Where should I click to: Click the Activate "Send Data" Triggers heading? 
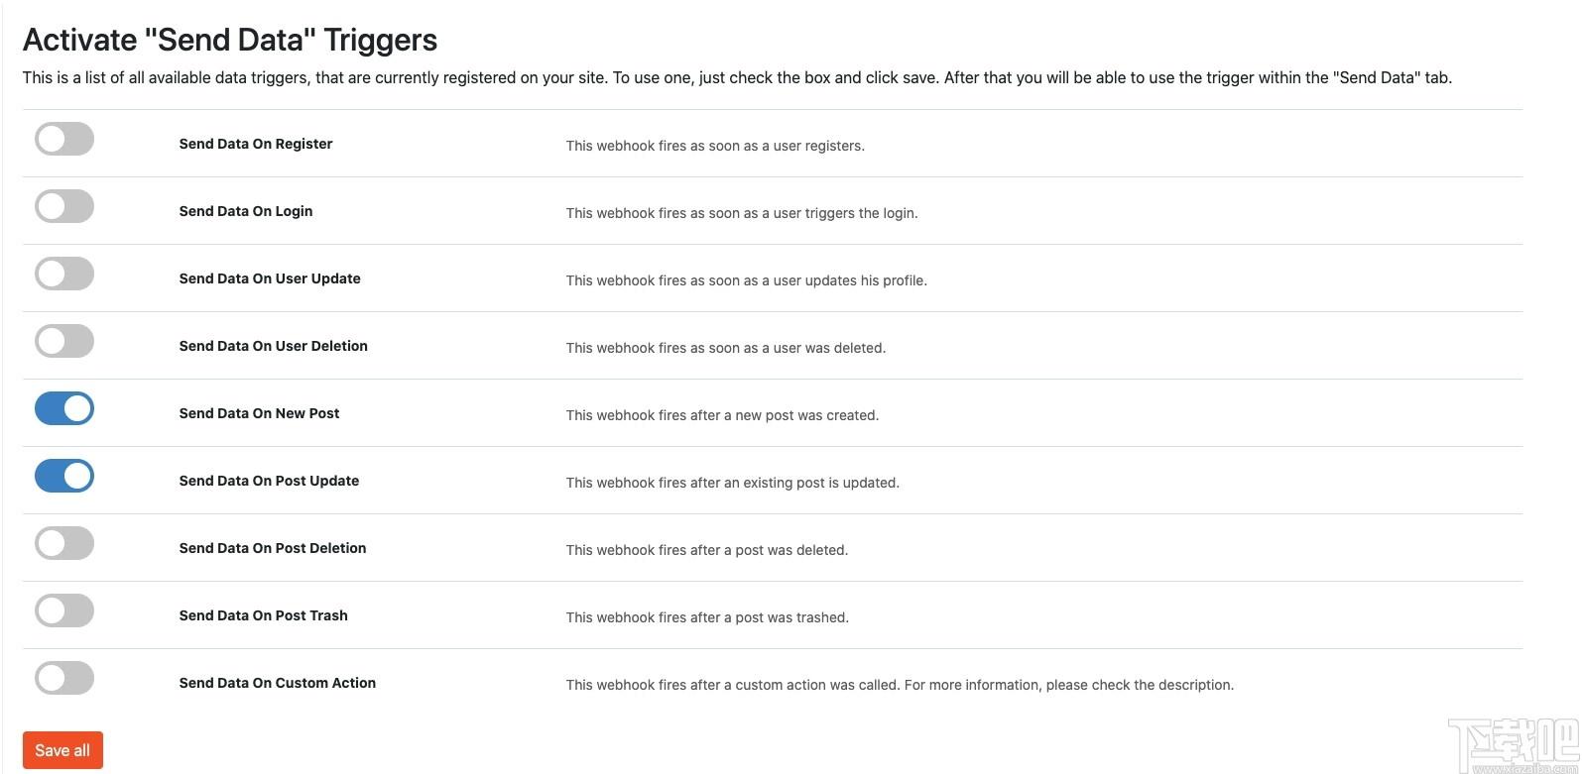point(230,40)
